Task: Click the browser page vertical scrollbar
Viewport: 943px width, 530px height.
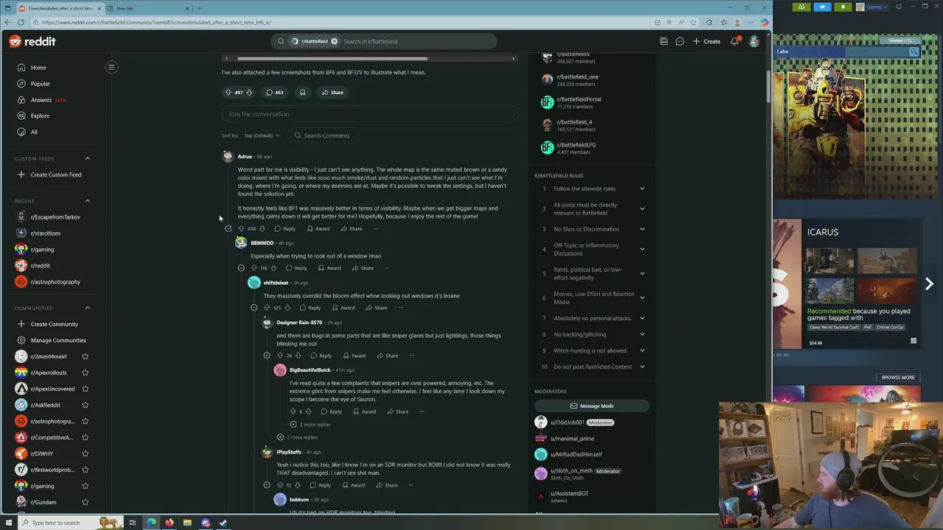Action: tap(767, 86)
